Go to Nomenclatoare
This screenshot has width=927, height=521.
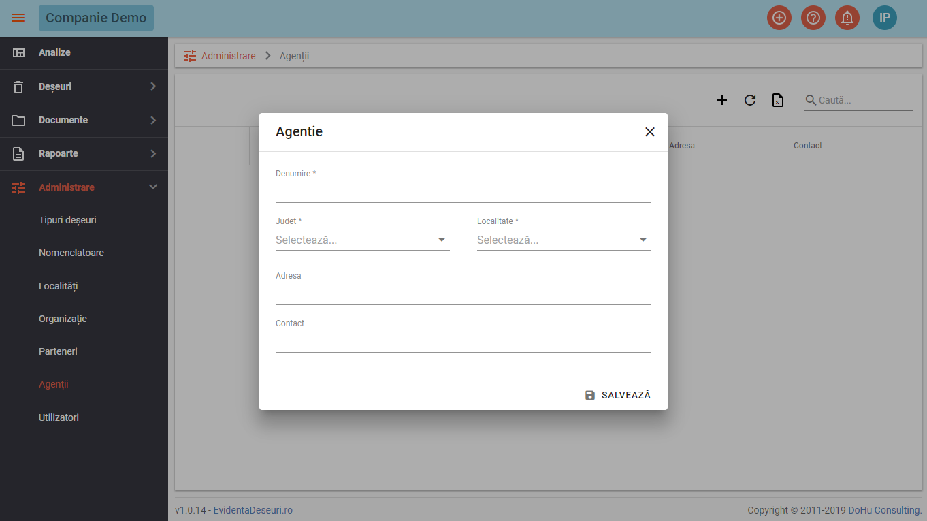pos(71,253)
